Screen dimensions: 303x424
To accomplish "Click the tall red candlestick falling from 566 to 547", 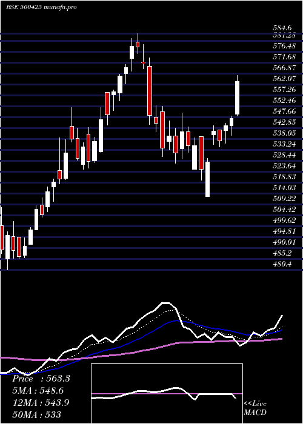I will [150, 91].
